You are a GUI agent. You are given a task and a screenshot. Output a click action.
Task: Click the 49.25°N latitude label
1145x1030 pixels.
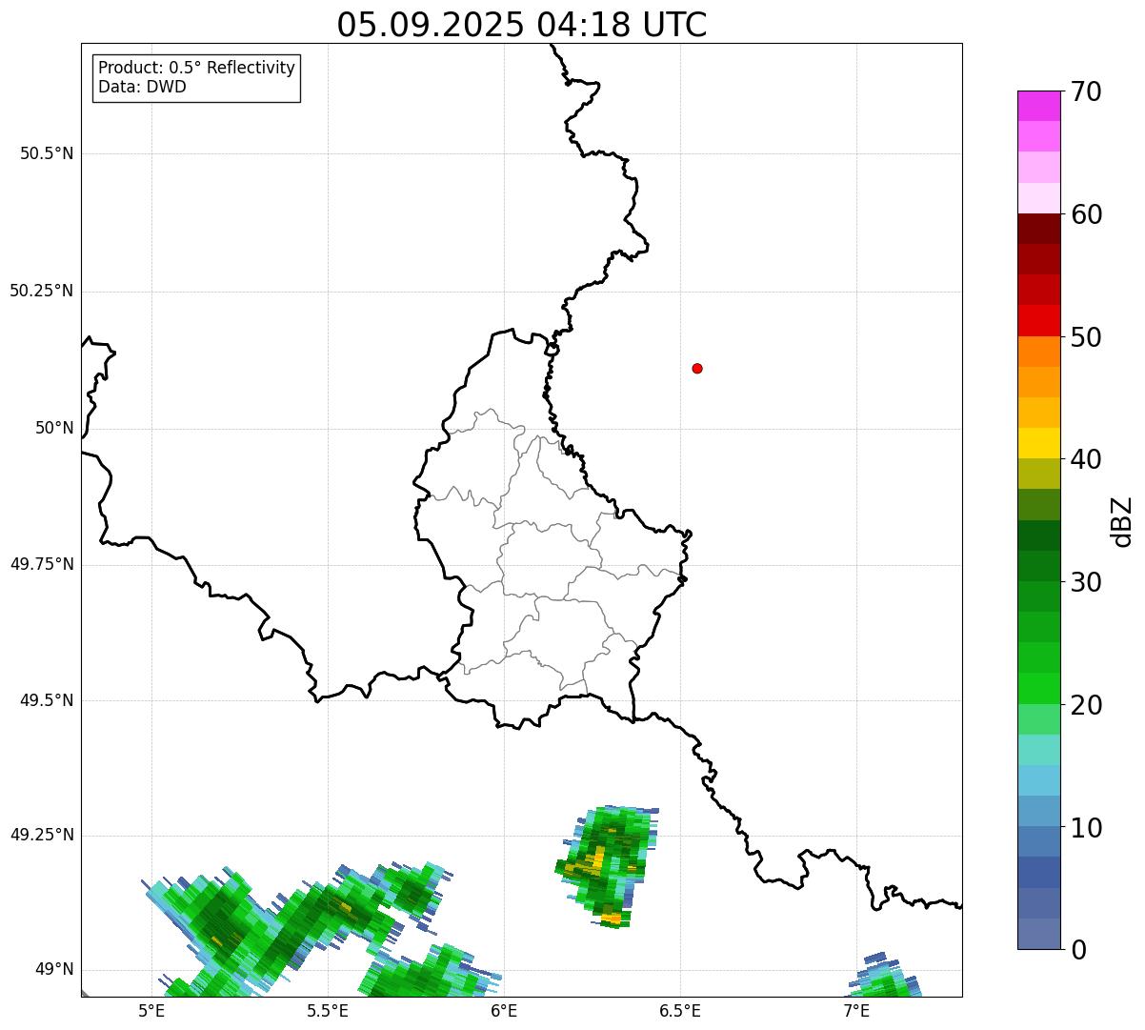[42, 835]
